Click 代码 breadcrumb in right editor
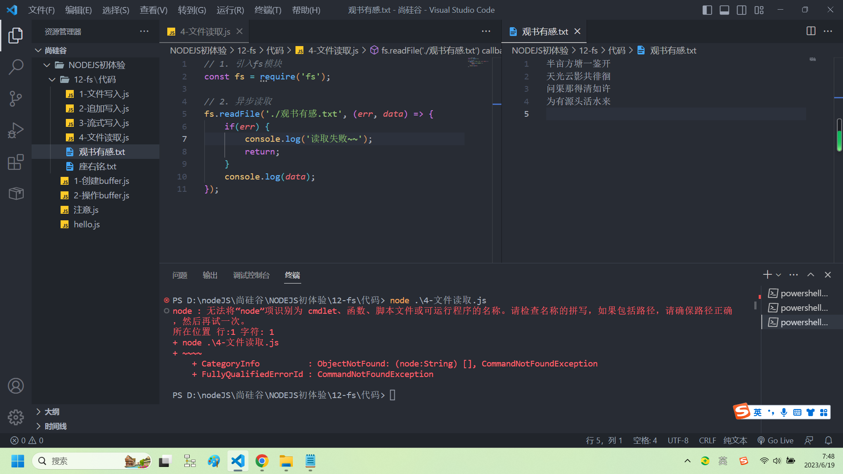The height and width of the screenshot is (474, 843). click(x=616, y=50)
